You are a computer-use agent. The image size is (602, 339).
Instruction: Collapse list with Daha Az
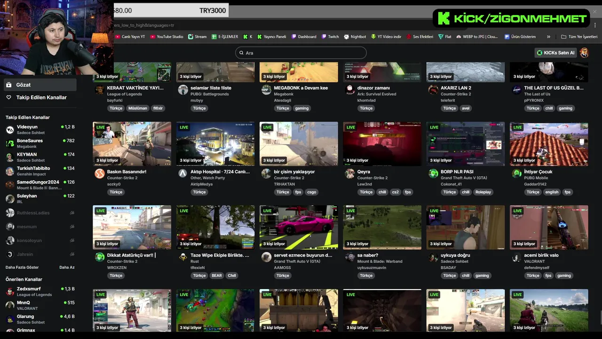click(67, 267)
